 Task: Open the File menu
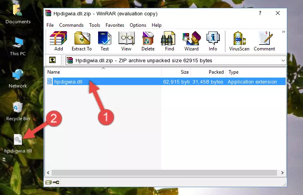coord(50,25)
